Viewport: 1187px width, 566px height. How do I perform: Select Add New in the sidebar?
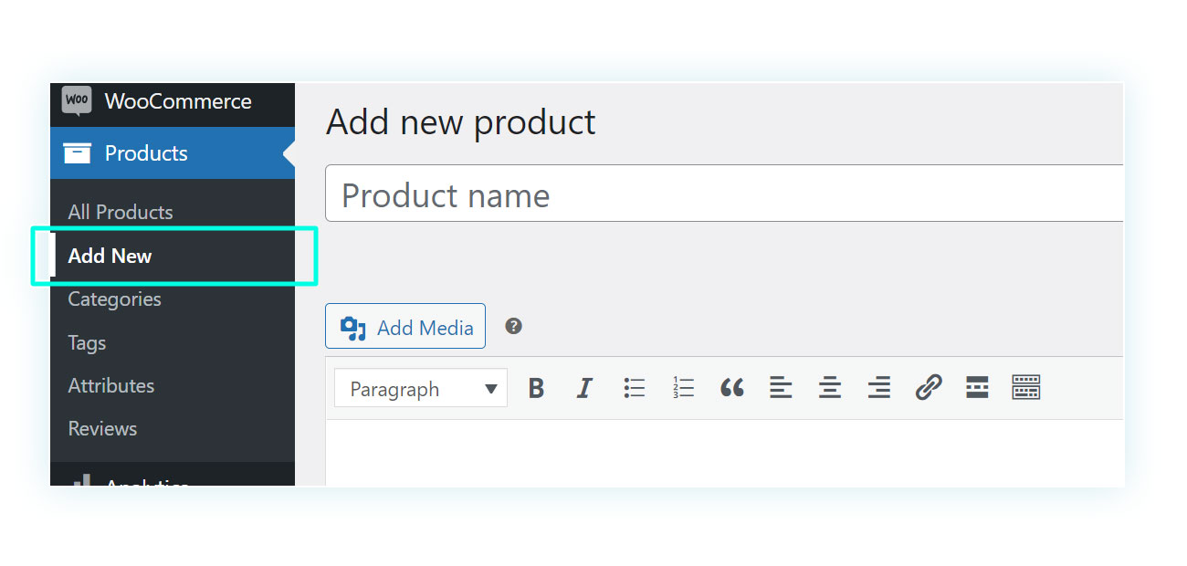pyautogui.click(x=110, y=256)
